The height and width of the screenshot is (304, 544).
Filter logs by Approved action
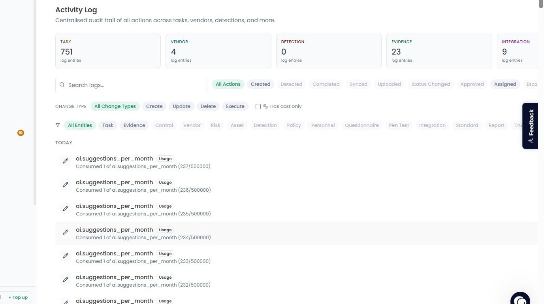coord(472,84)
